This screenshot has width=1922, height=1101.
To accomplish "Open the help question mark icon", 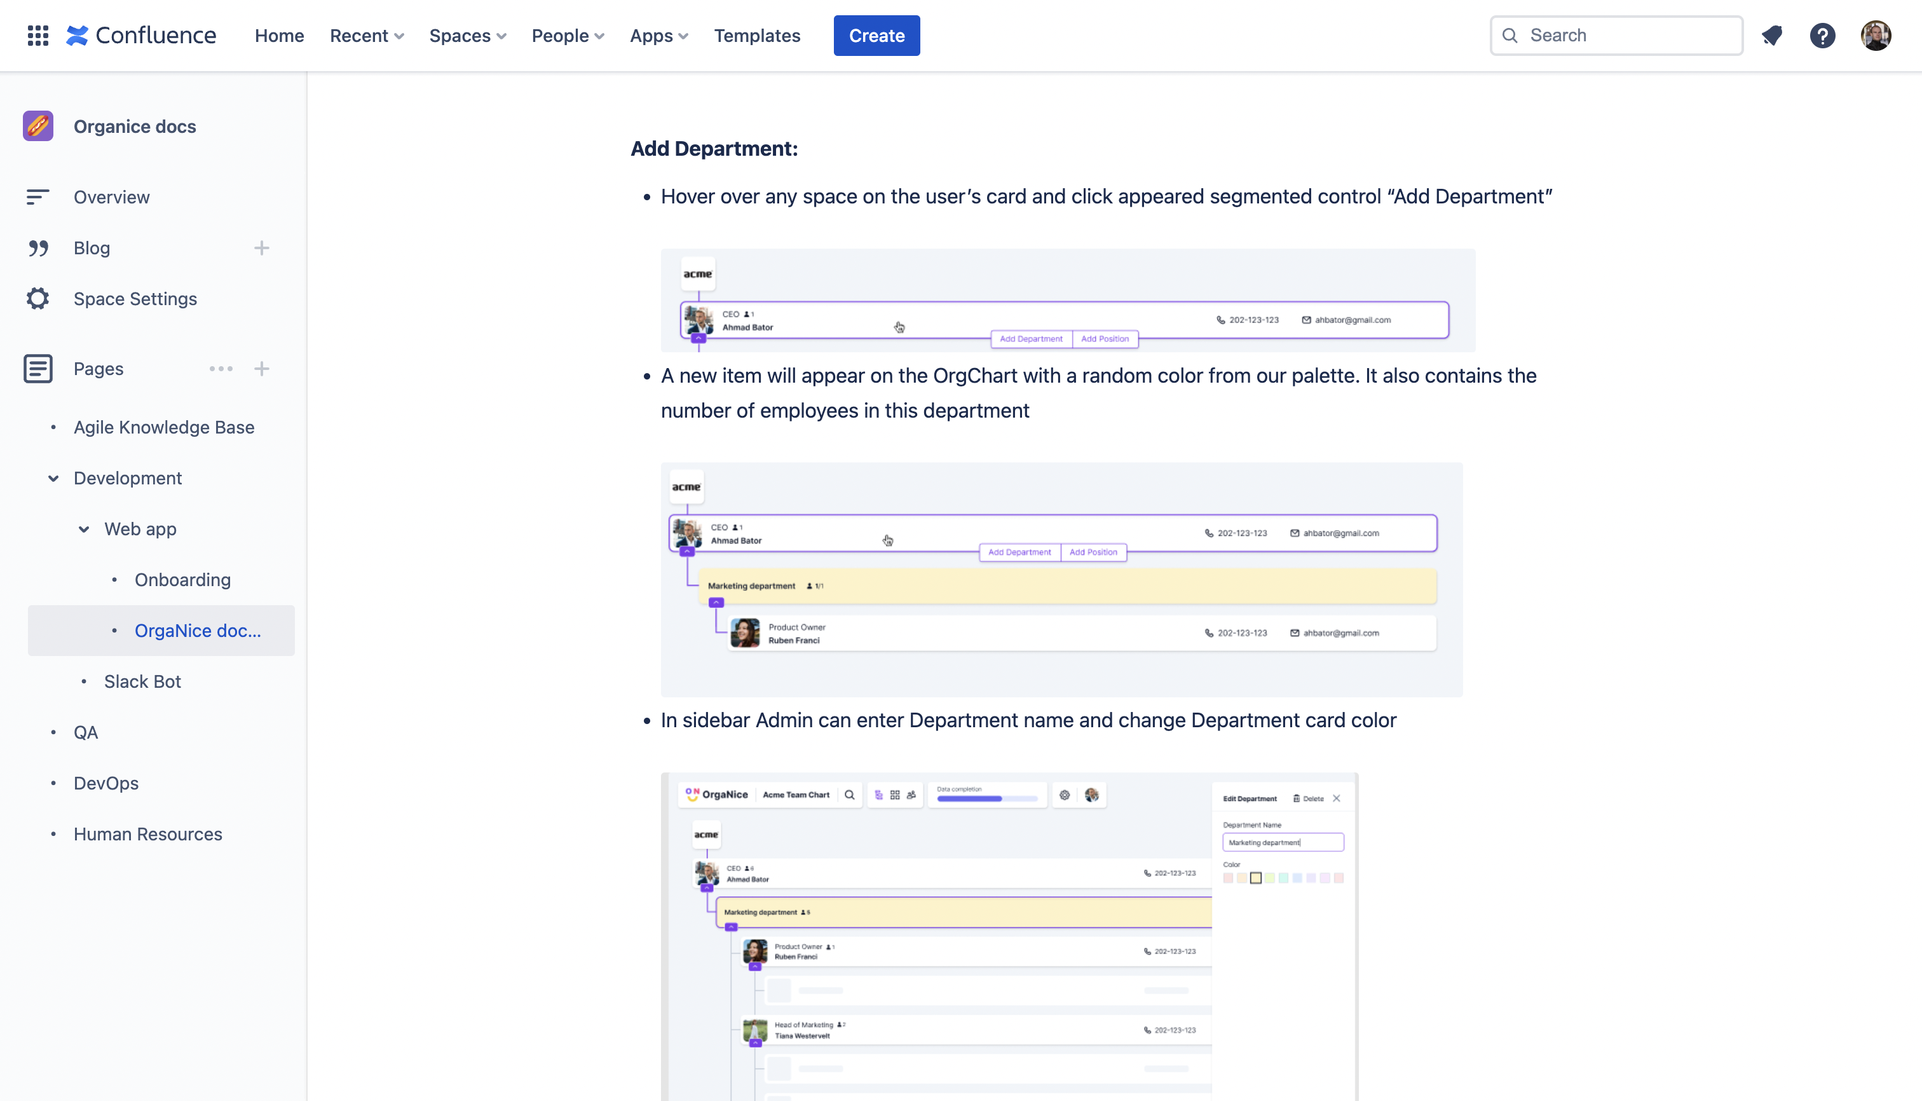I will click(x=1822, y=36).
